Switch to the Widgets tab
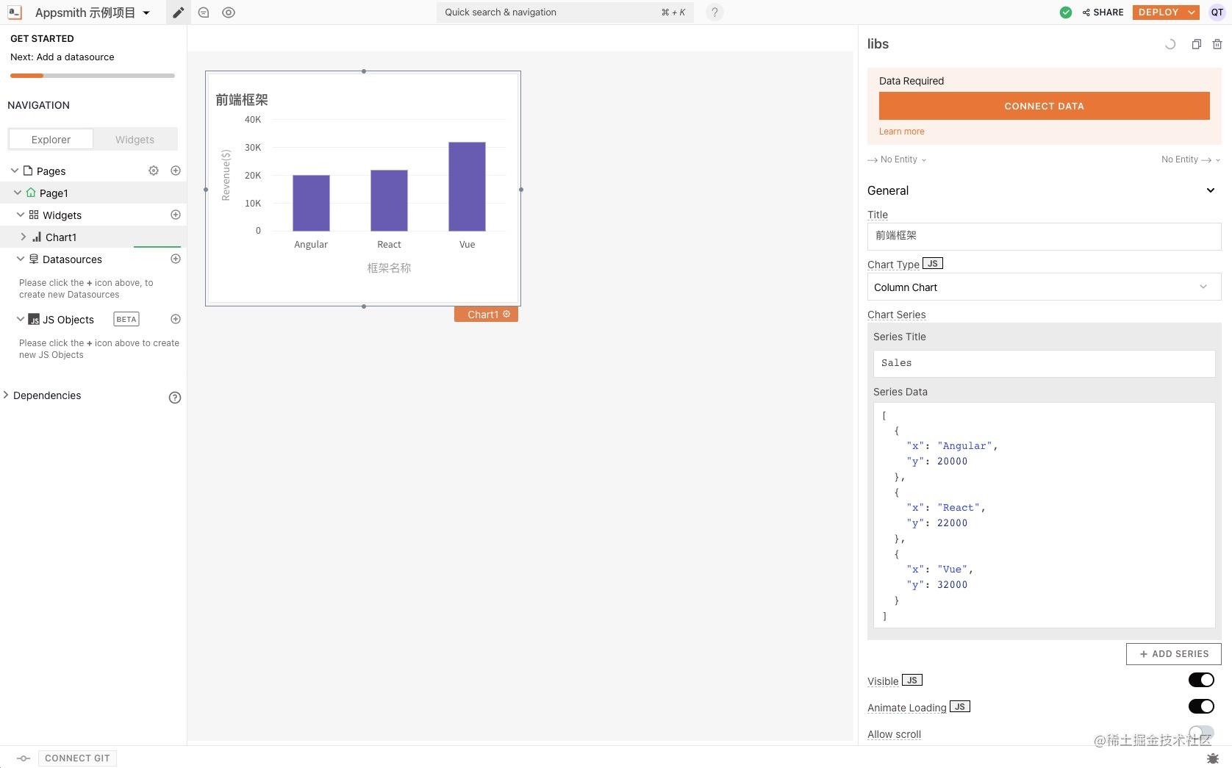 pyautogui.click(x=135, y=139)
